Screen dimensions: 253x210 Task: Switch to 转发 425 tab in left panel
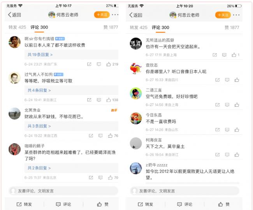point(17,27)
